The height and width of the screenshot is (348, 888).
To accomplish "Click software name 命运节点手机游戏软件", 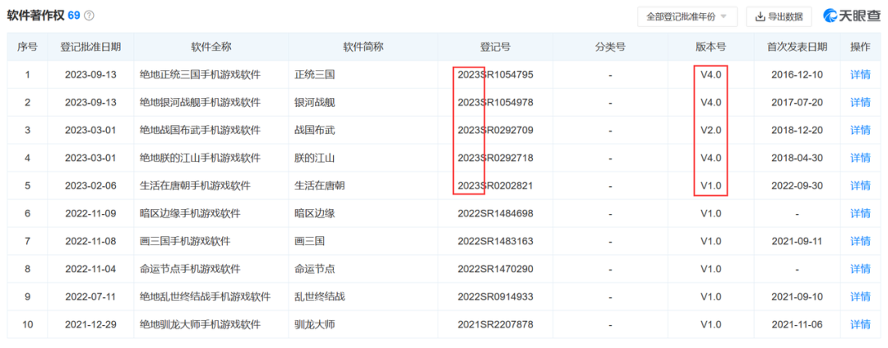I will (190, 269).
